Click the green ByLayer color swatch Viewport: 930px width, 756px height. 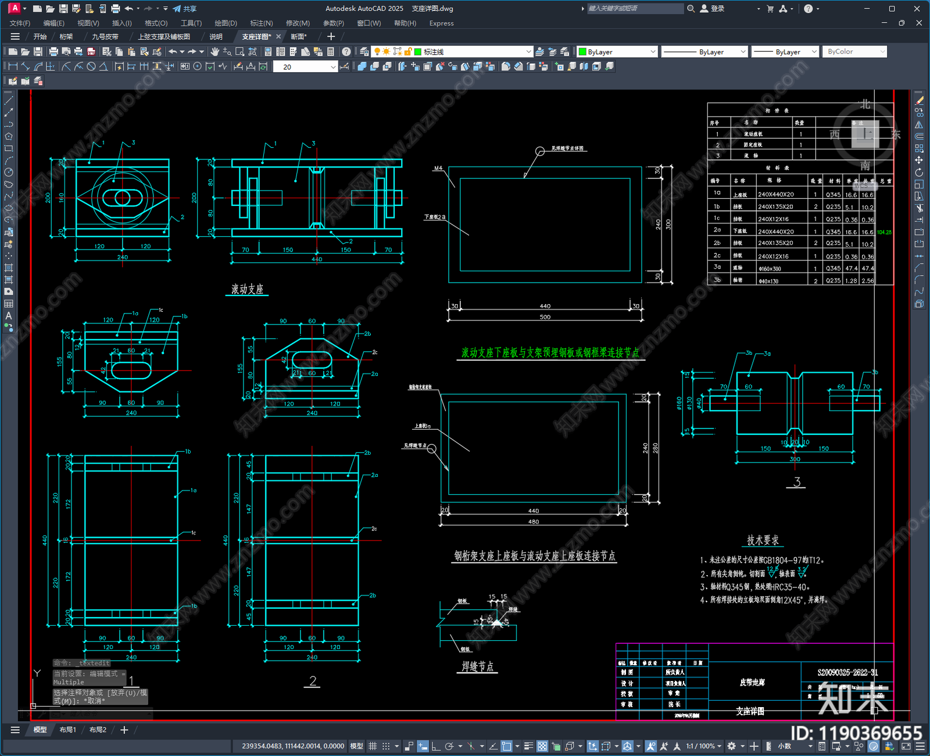582,52
